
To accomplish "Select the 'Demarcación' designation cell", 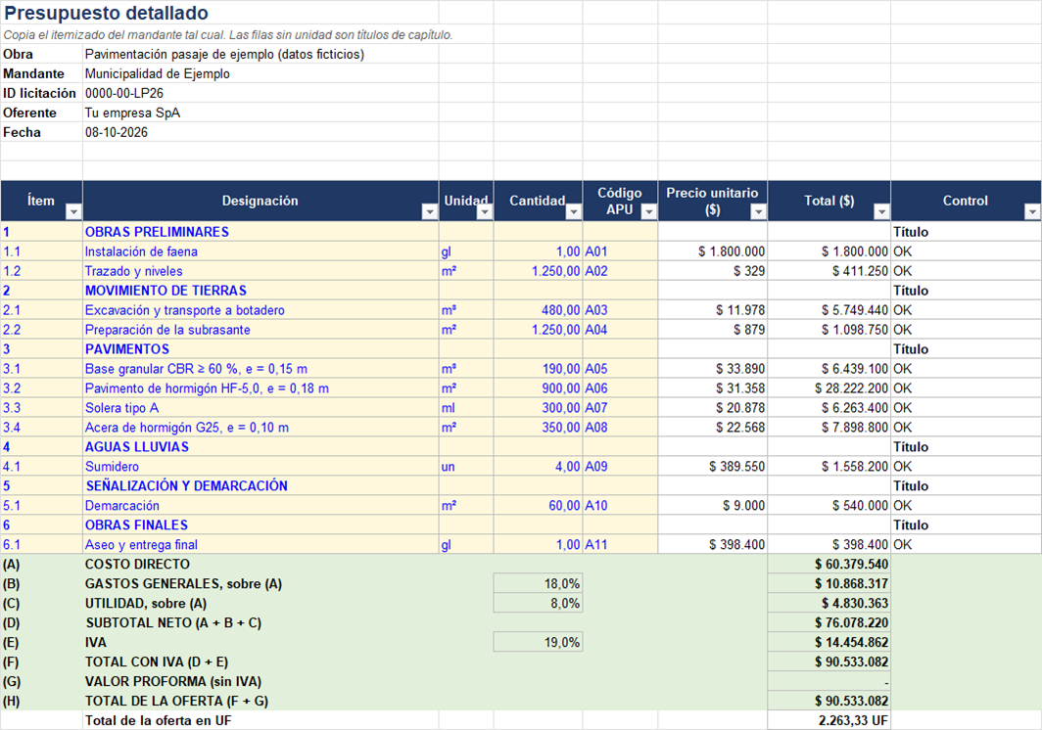I will [260, 506].
